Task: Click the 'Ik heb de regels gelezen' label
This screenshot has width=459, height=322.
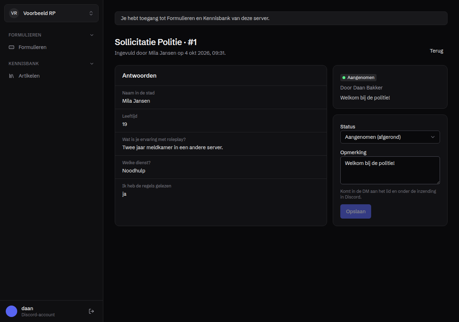Action: click(147, 186)
